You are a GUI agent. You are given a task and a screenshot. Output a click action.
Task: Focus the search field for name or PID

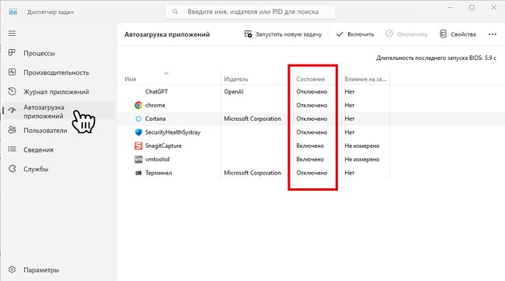[251, 12]
